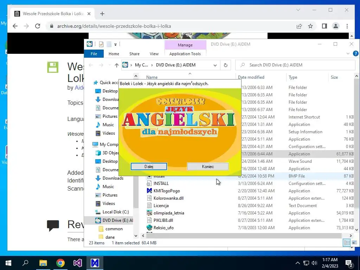The width and height of the screenshot is (360, 270).
Task: Show hidden system tray icons
Action: 297,263
